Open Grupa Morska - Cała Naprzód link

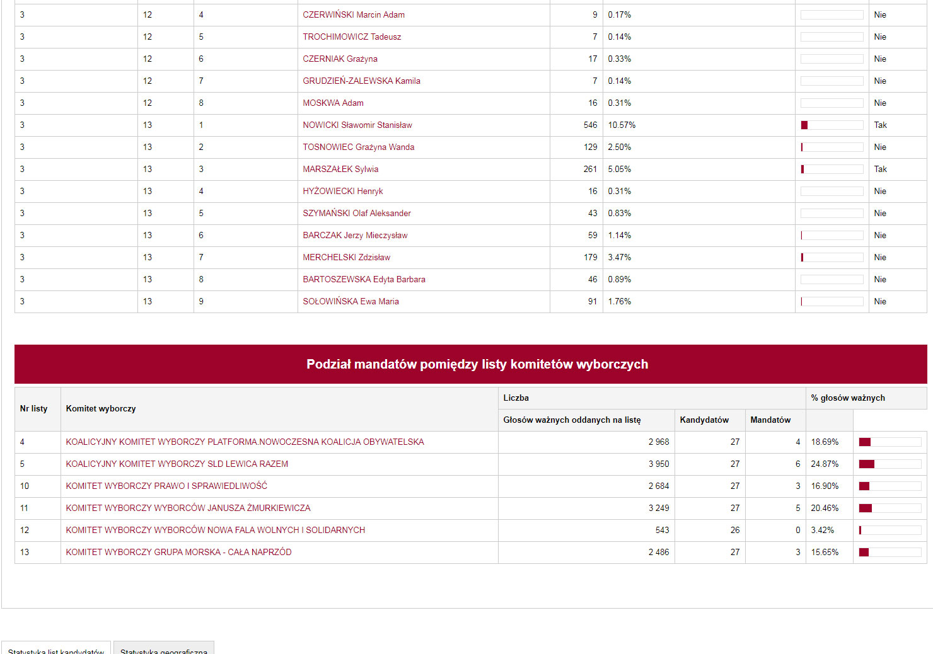178,553
